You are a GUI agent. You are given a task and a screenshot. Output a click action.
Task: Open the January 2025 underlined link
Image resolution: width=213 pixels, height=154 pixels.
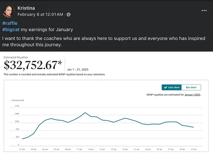point(192,95)
